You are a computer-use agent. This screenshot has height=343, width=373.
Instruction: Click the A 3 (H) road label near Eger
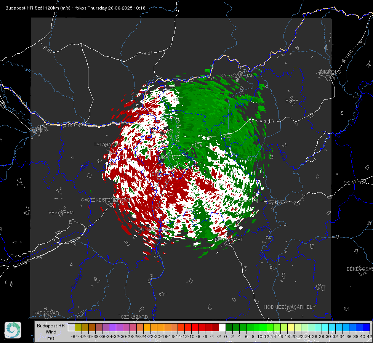(266, 122)
